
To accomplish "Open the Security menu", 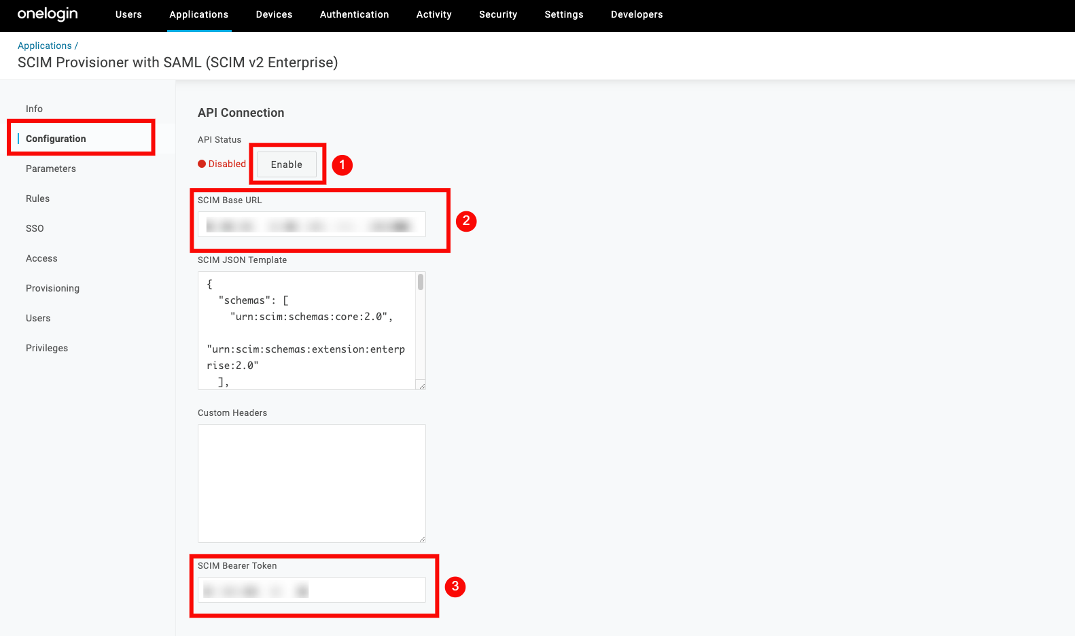I will coord(498,14).
